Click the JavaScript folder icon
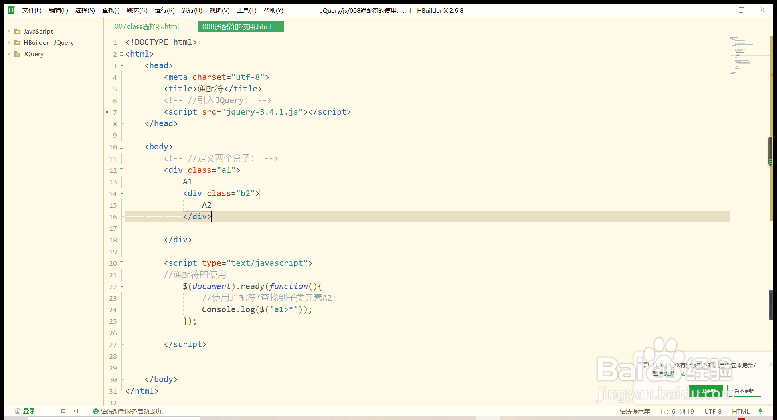This screenshot has width=777, height=420. (17, 31)
